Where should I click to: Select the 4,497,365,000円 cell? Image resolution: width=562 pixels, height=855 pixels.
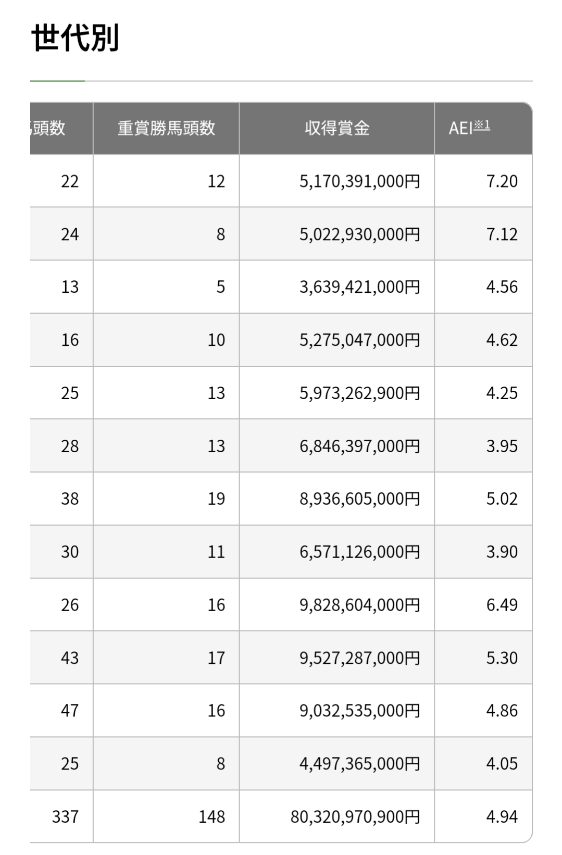[336, 763]
